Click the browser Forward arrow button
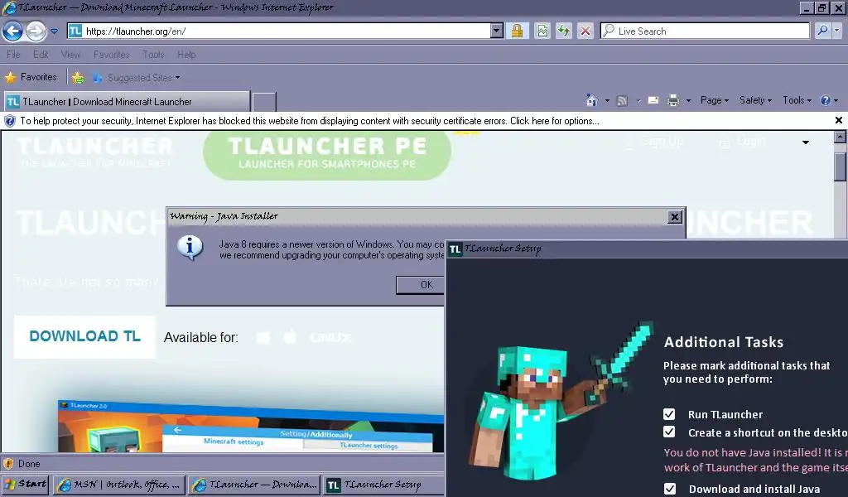Viewport: 848px width, 497px height. pyautogui.click(x=36, y=31)
